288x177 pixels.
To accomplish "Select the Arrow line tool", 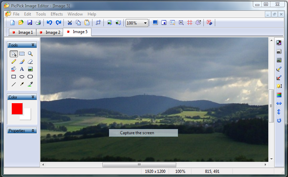I will coord(22,85).
